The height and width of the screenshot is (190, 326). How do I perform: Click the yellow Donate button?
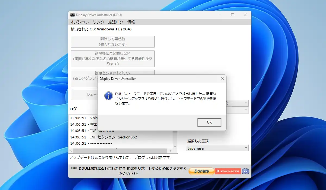coord(201,171)
